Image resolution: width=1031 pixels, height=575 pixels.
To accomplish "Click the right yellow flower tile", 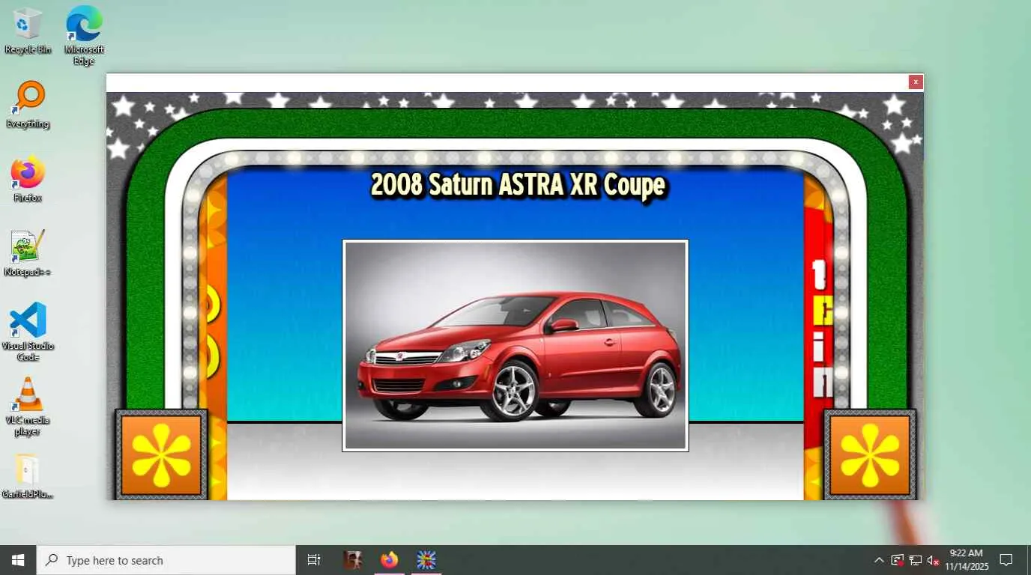I will coord(870,454).
